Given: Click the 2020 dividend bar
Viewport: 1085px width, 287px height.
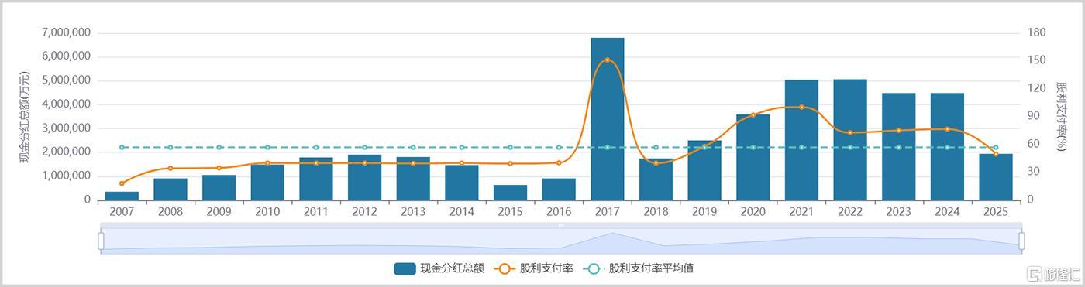Looking at the screenshot, I should (753, 158).
